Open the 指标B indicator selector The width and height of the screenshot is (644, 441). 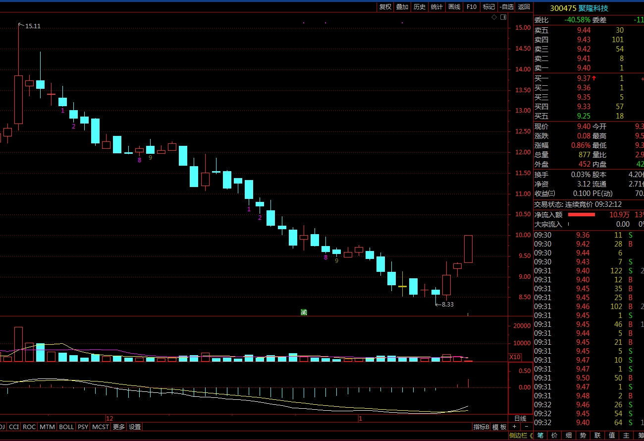tap(482, 427)
